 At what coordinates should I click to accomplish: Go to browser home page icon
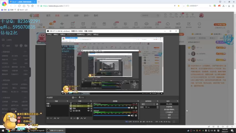pyautogui.click(x=24, y=6)
